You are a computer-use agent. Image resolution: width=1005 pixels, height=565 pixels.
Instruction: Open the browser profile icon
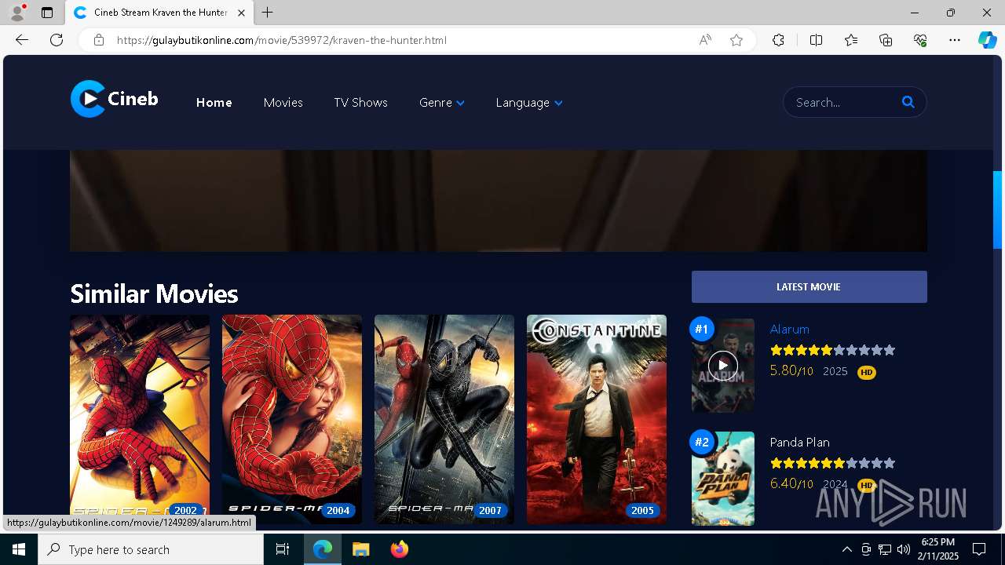[x=17, y=13]
